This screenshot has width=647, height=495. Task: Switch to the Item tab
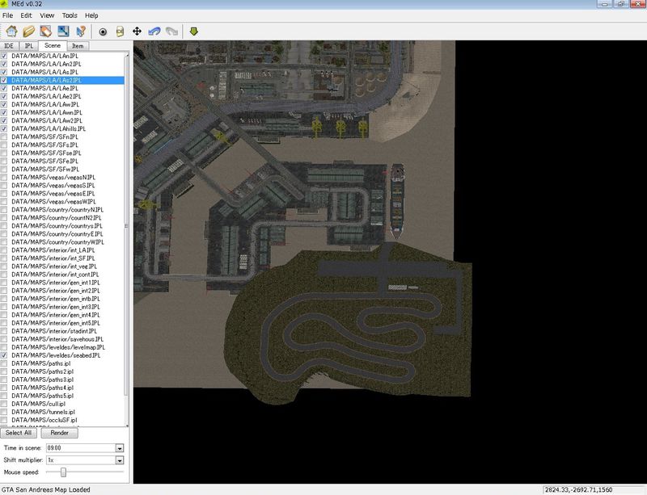click(x=78, y=46)
